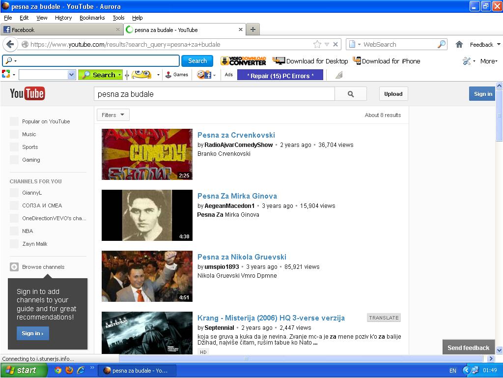Open the green Search button dropdown arrow

120,75
